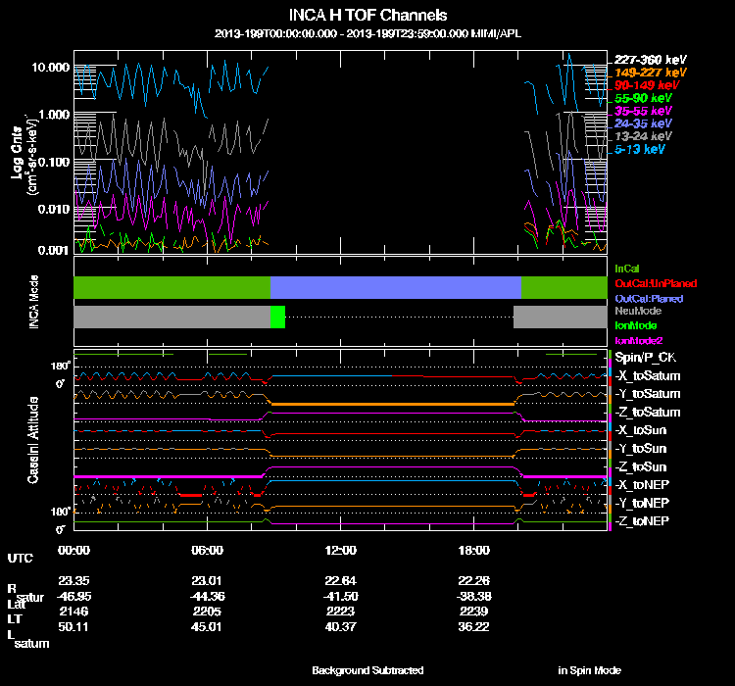Click the Background Subtracted footer text
Image resolution: width=735 pixels, height=686 pixels.
[367, 670]
